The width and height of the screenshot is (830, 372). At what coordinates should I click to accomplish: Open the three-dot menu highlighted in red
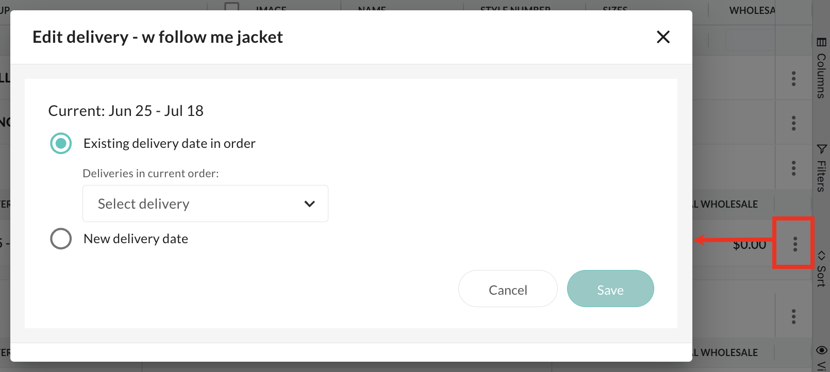pyautogui.click(x=795, y=244)
